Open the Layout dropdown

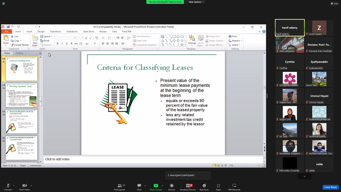46,36
